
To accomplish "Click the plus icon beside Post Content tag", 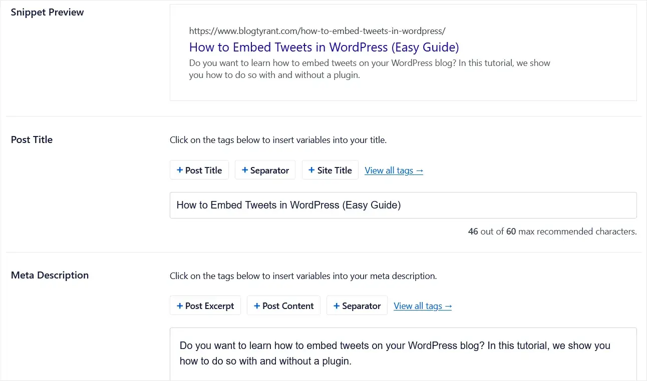I will click(257, 305).
